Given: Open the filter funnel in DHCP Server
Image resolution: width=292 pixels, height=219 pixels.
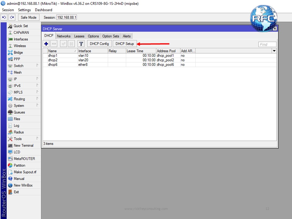Looking at the screenshot, I should pos(81,44).
